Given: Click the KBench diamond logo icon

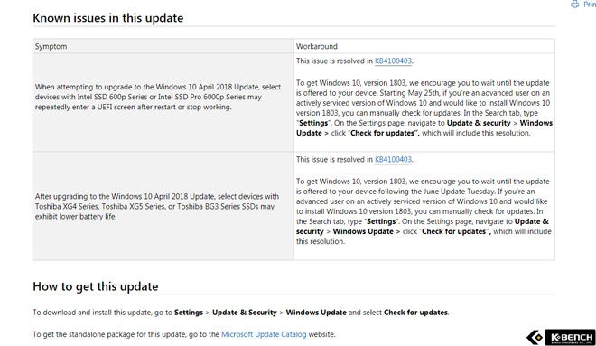Looking at the screenshot, I should (x=535, y=337).
